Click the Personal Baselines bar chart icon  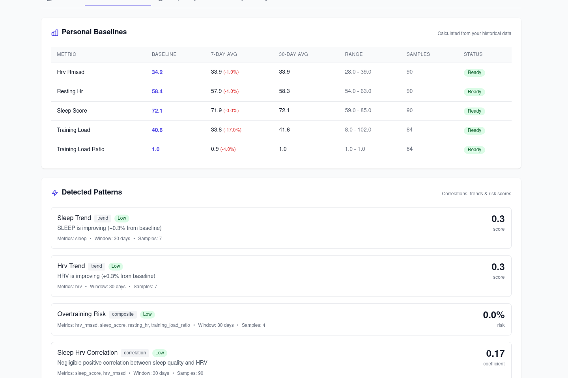(x=55, y=33)
